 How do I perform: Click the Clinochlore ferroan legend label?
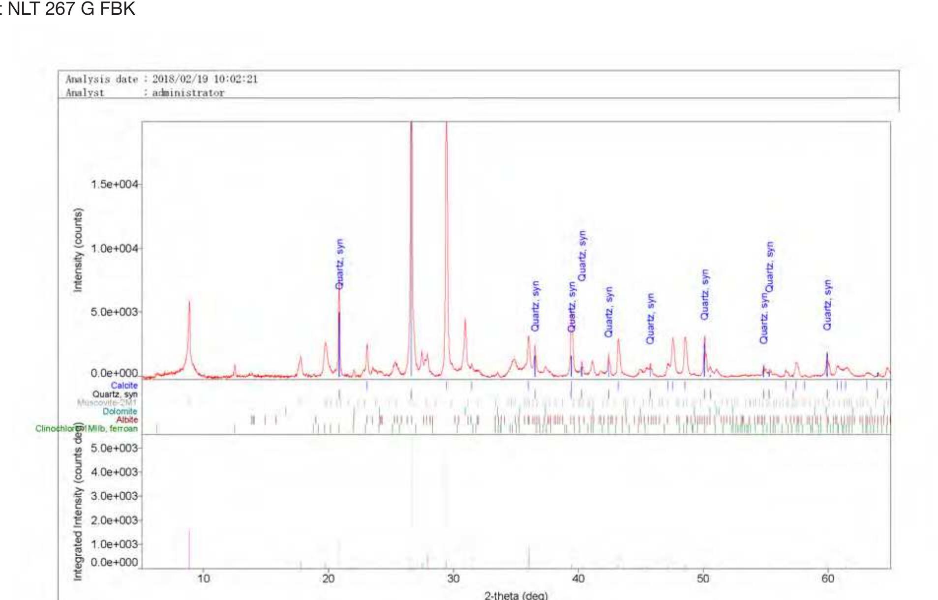click(87, 429)
